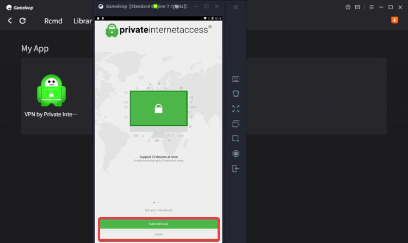The image size is (408, 243).
Task: Take an emulator screenshot
Action: point(236,138)
